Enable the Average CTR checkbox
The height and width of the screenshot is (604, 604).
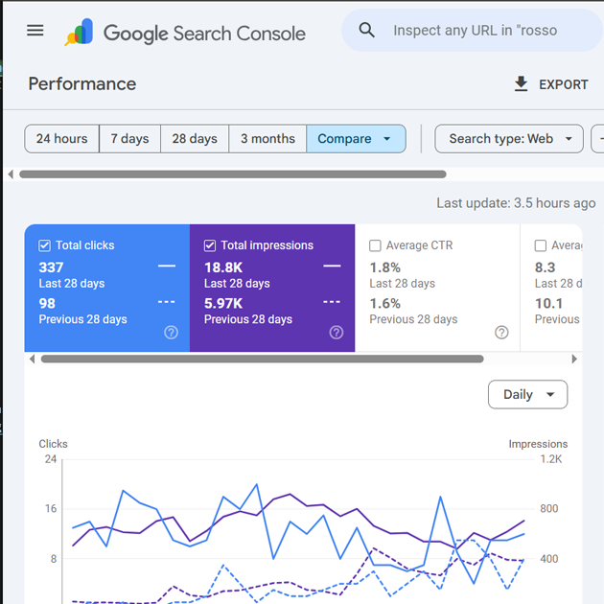pos(375,245)
